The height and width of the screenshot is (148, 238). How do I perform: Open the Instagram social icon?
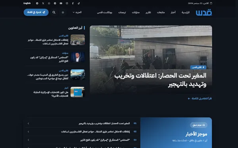pyautogui.click(x=67, y=3)
